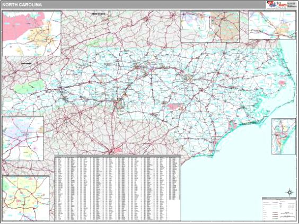Select the small coastal inset map
Viewport: 299px width, 224px height.
tap(284, 136)
